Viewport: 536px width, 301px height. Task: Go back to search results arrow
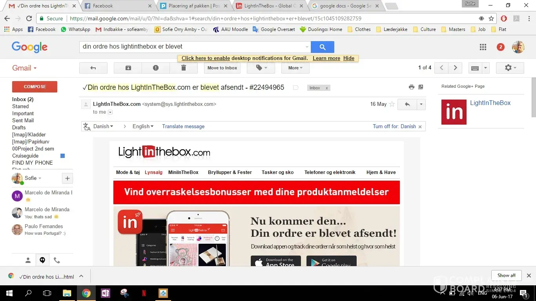coord(93,68)
